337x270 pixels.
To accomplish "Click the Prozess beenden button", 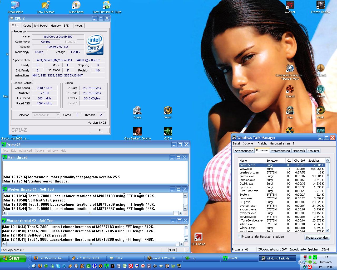I will tap(317, 238).
